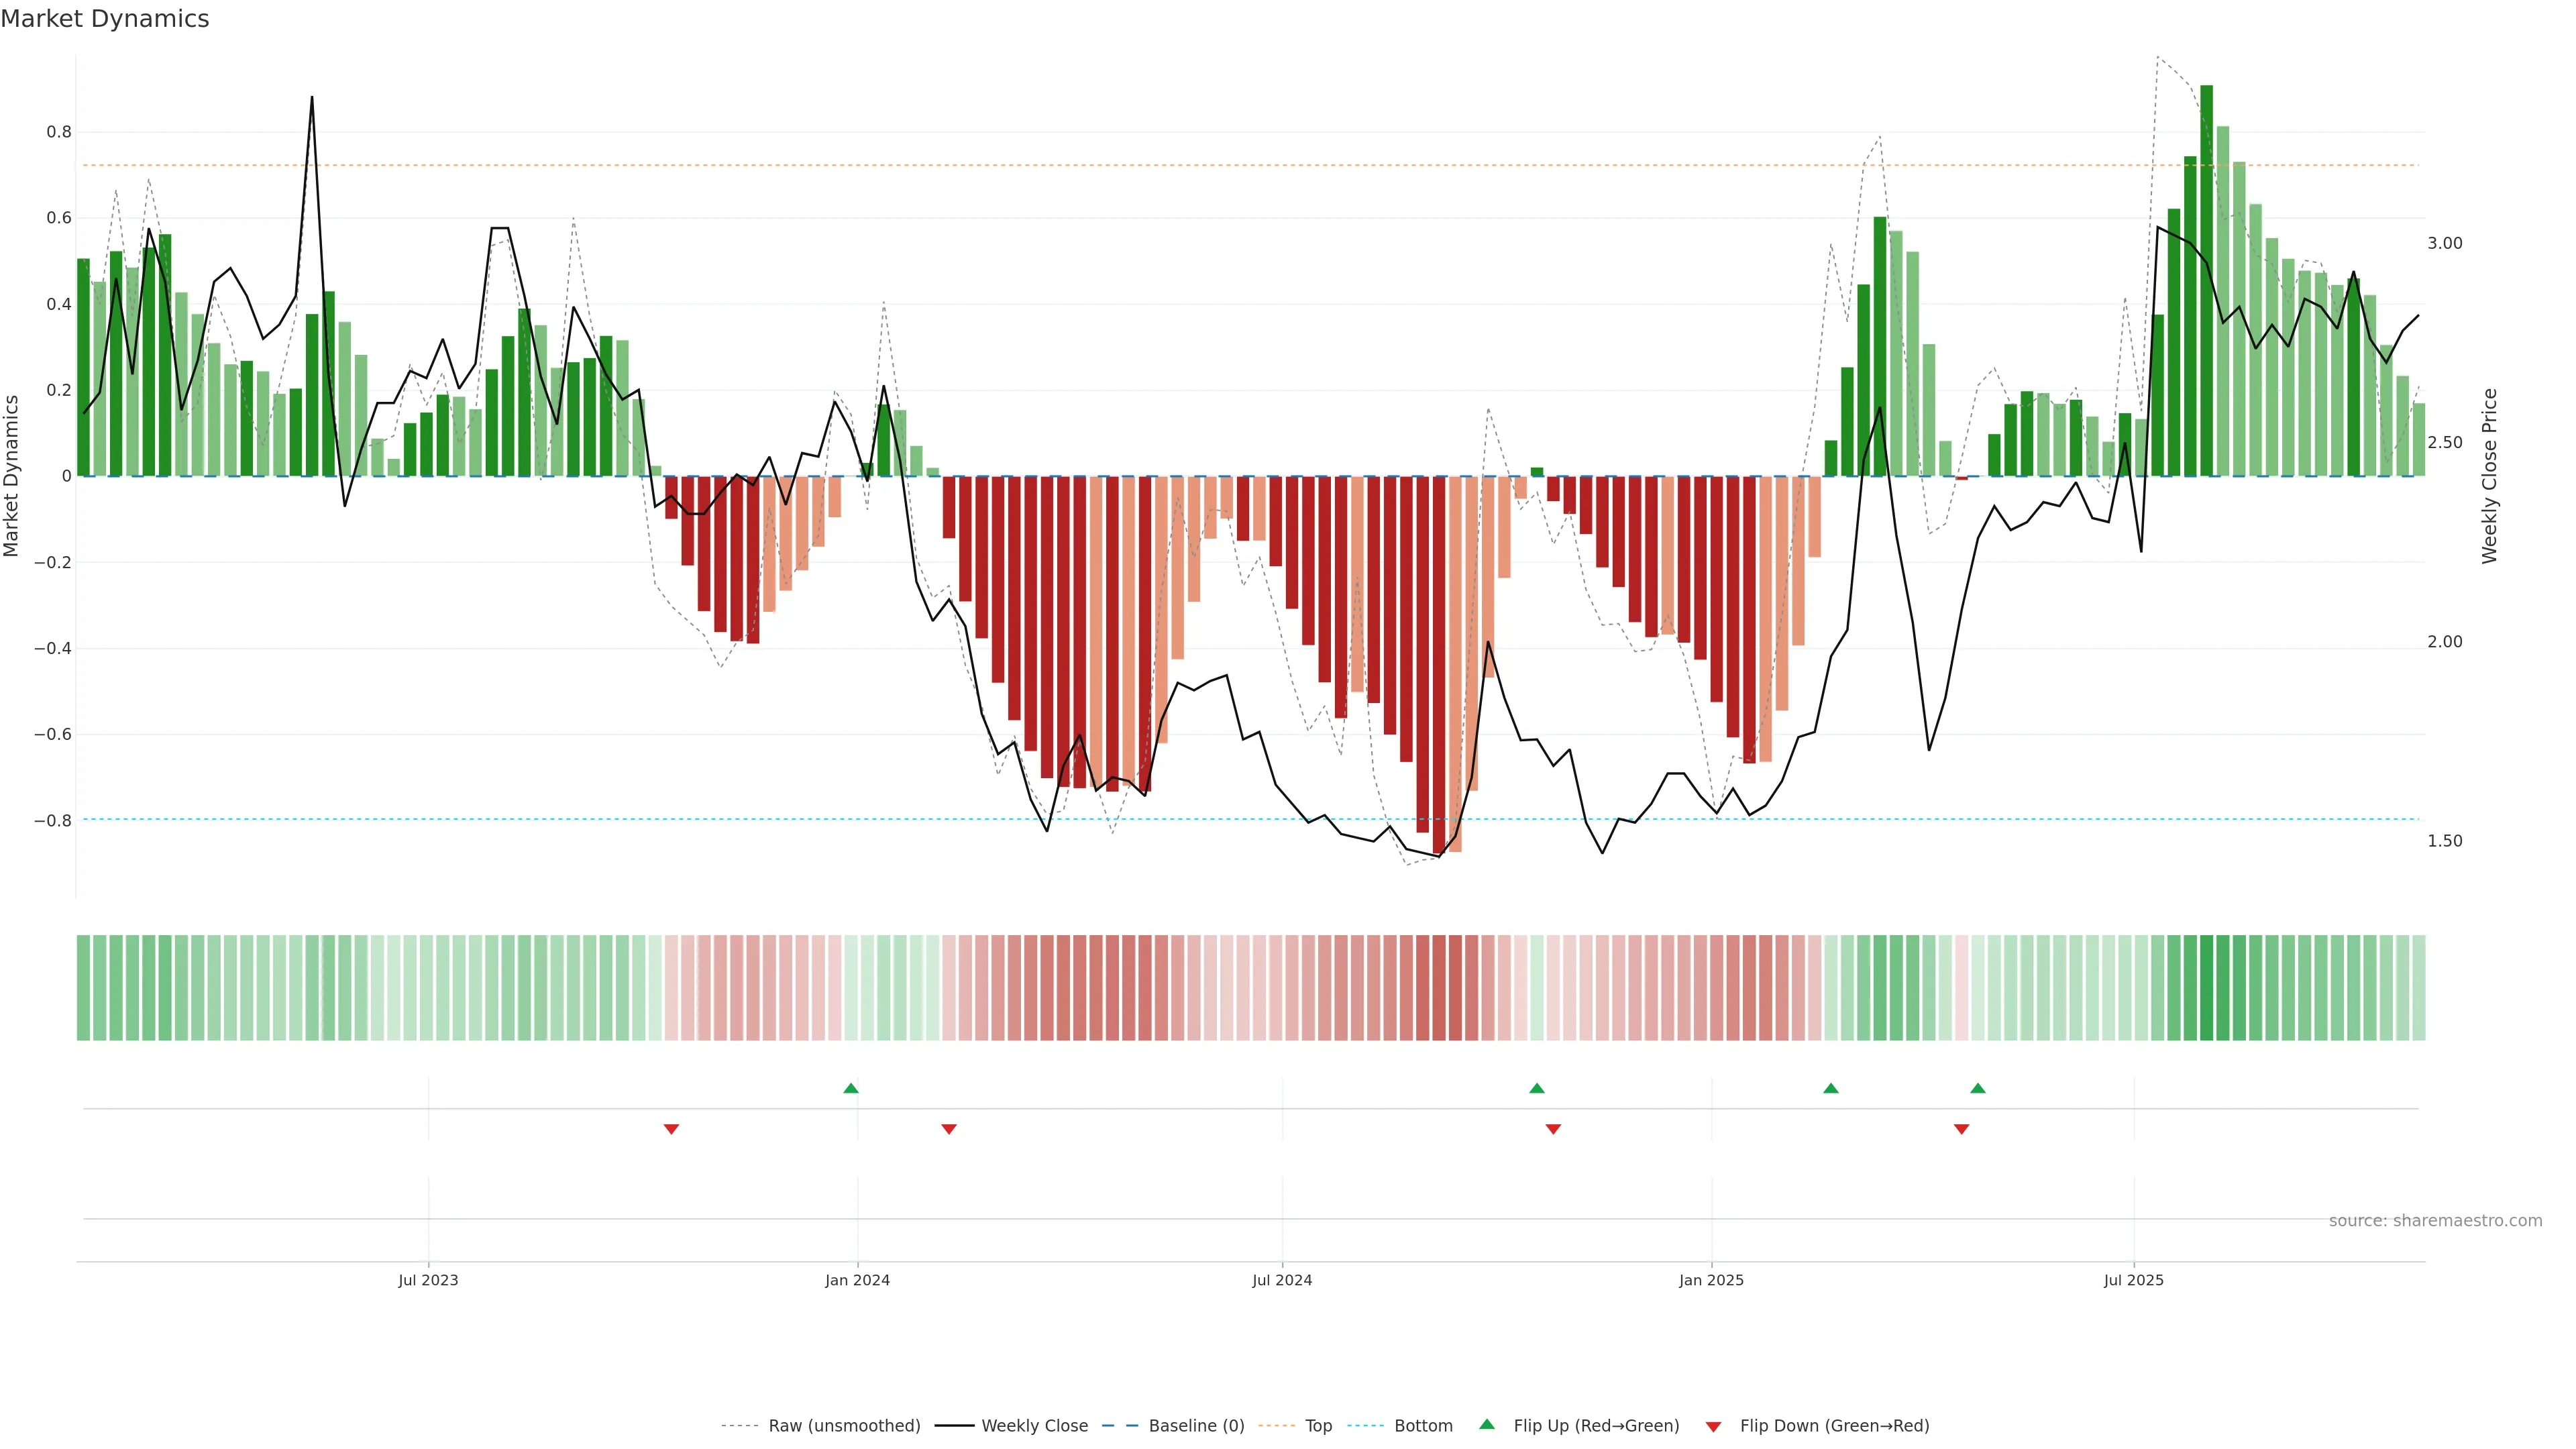Click the red flip-down triangle just after Jan 2024

coord(949,1129)
